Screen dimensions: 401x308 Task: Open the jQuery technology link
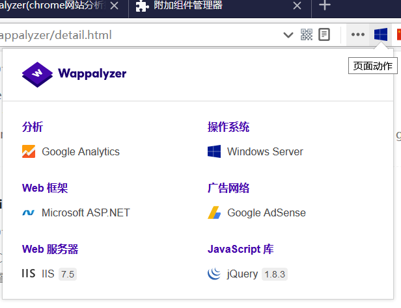click(x=242, y=274)
